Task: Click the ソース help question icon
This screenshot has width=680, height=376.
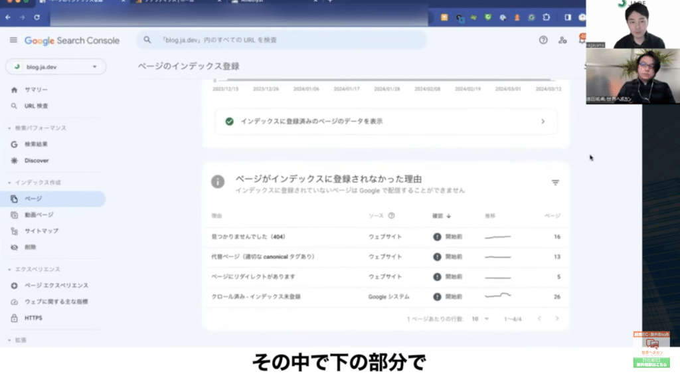Action: [x=391, y=215]
